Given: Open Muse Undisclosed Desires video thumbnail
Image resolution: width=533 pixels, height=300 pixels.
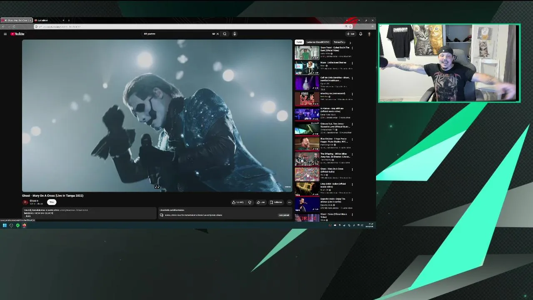Looking at the screenshot, I should point(307,68).
